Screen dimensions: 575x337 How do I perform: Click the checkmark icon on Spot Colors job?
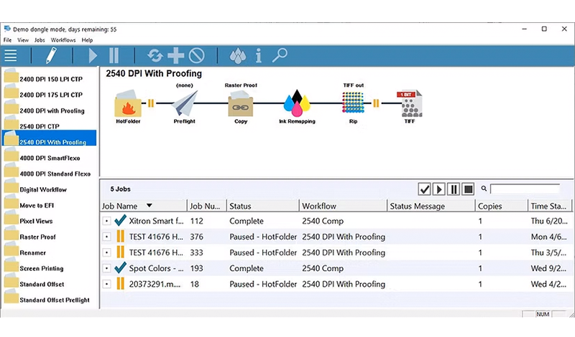pyautogui.click(x=120, y=268)
